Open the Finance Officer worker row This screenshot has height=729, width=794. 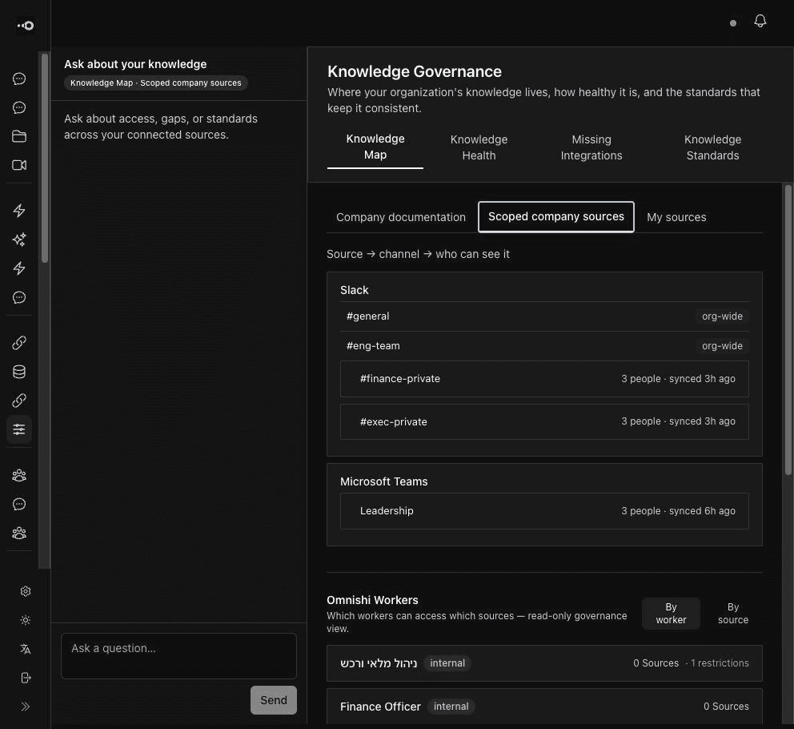(x=544, y=707)
